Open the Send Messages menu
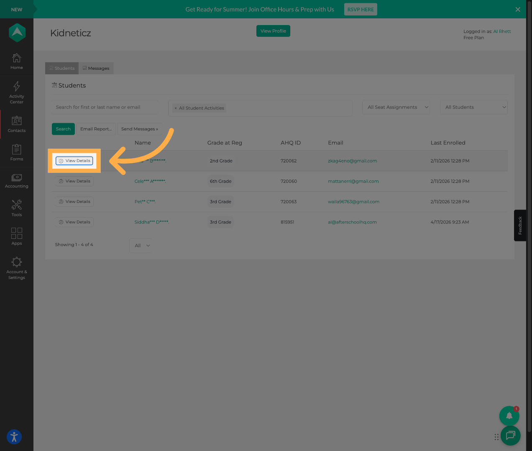 click(140, 129)
